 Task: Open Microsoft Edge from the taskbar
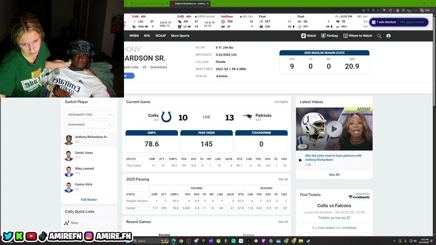[173, 241]
